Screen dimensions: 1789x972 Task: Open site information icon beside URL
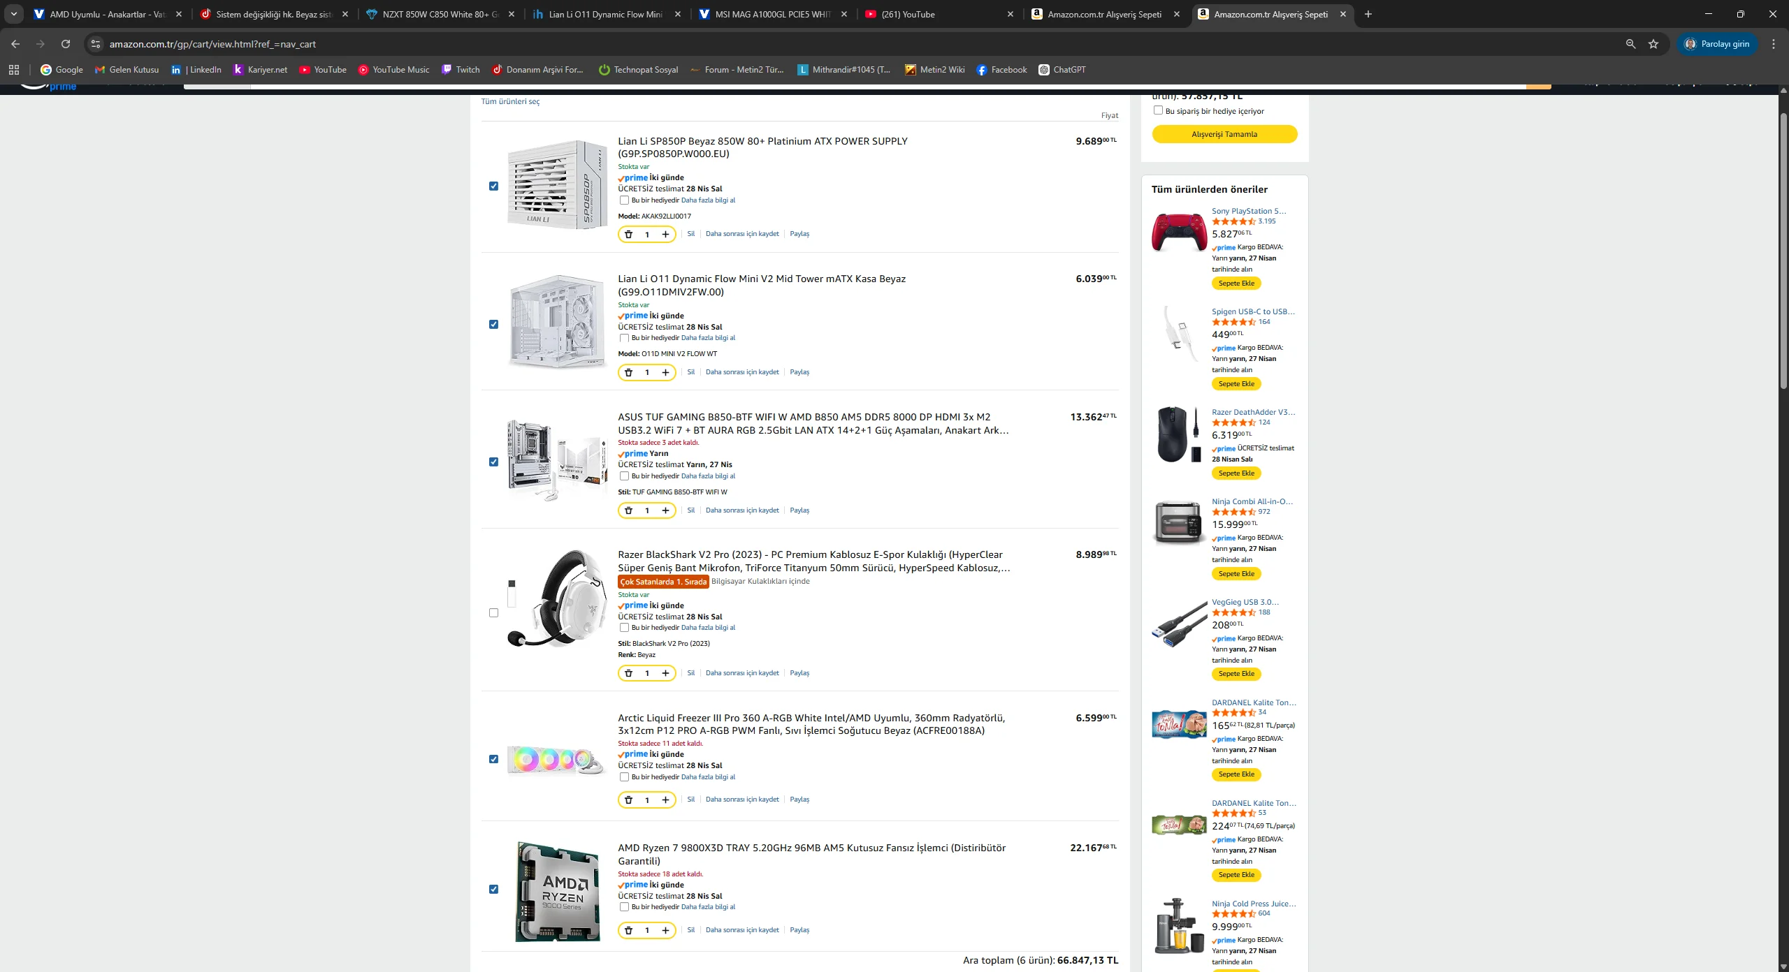pos(96,44)
